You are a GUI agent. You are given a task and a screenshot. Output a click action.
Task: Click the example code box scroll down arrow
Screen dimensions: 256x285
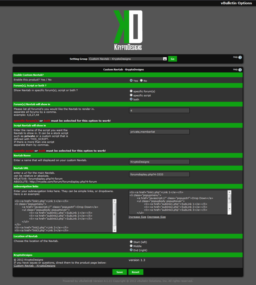(x=114, y=230)
